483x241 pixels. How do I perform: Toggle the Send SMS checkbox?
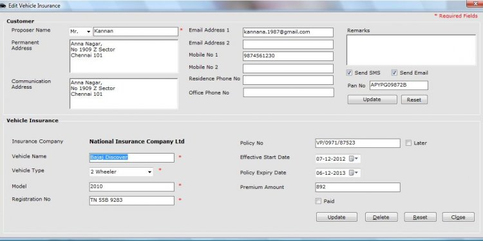coord(349,73)
